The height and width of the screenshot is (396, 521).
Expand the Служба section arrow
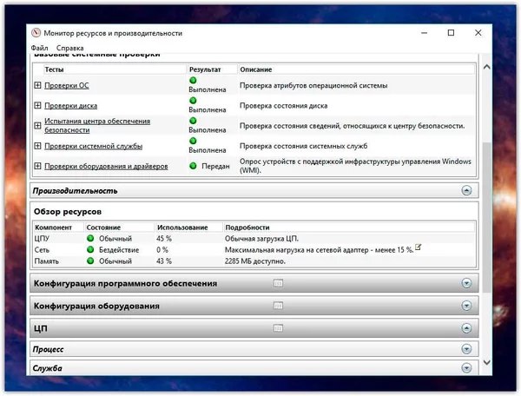click(466, 368)
